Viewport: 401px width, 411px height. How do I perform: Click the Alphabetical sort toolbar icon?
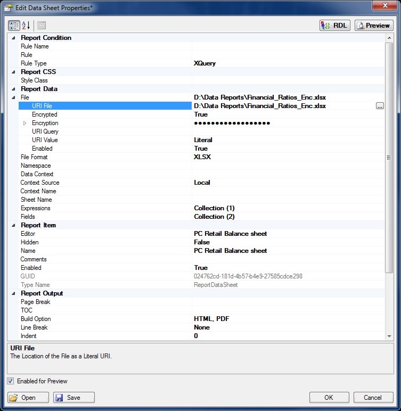pyautogui.click(x=26, y=25)
